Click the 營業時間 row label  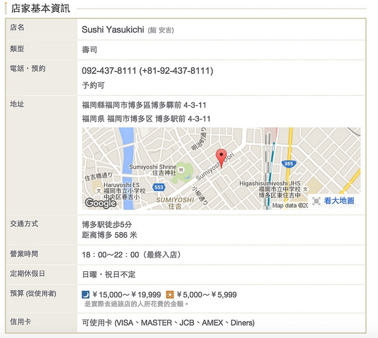(24, 254)
